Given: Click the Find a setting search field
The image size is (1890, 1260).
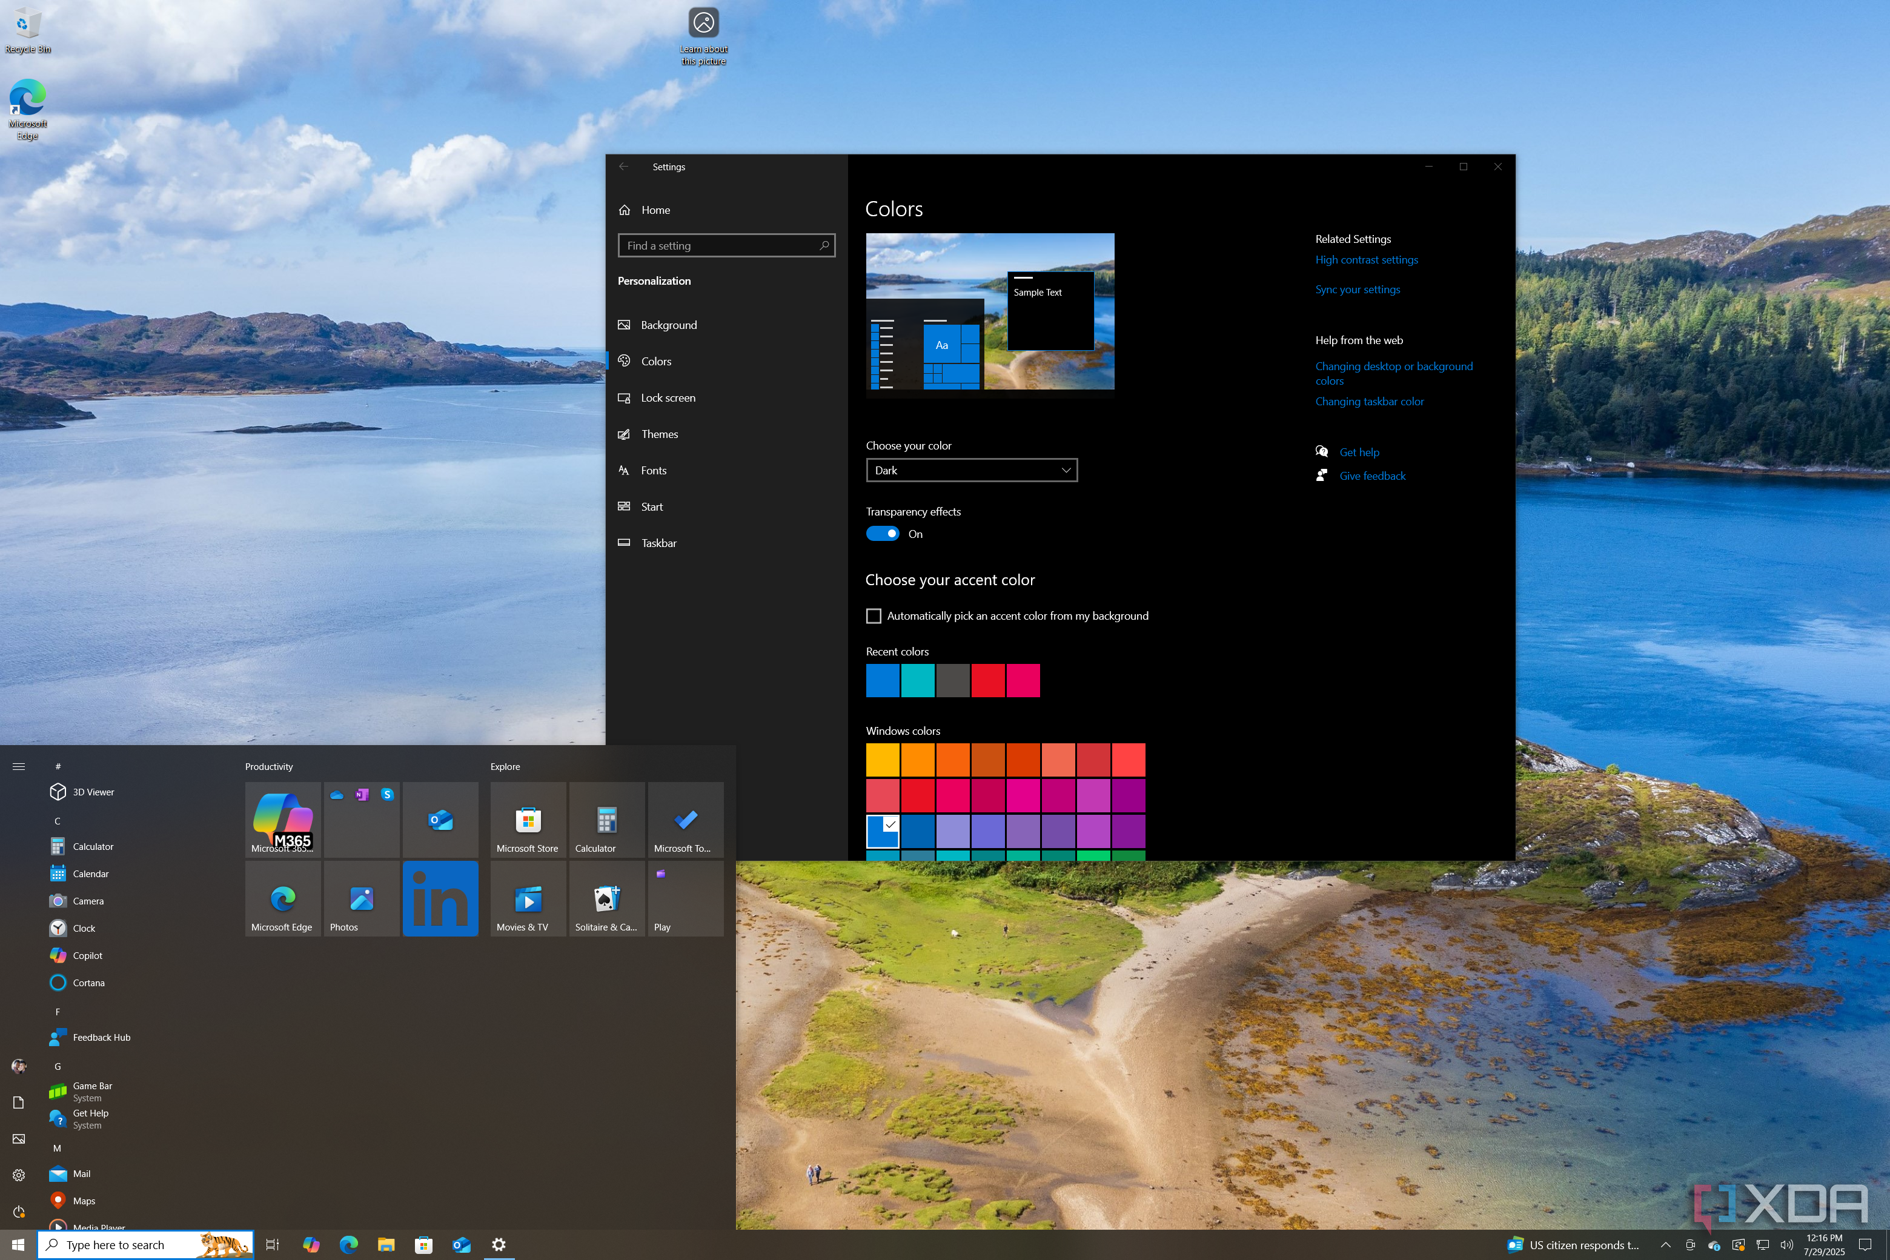Looking at the screenshot, I should (719, 245).
